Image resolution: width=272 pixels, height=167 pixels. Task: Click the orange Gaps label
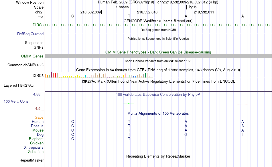39,118
